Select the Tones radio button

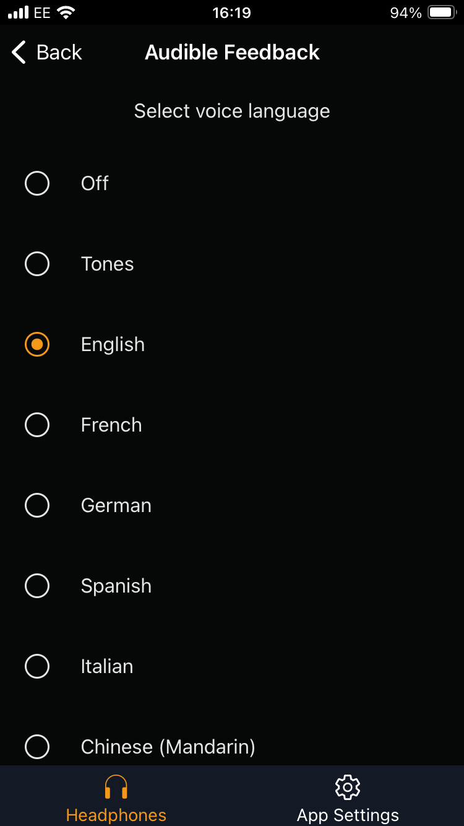tap(37, 264)
